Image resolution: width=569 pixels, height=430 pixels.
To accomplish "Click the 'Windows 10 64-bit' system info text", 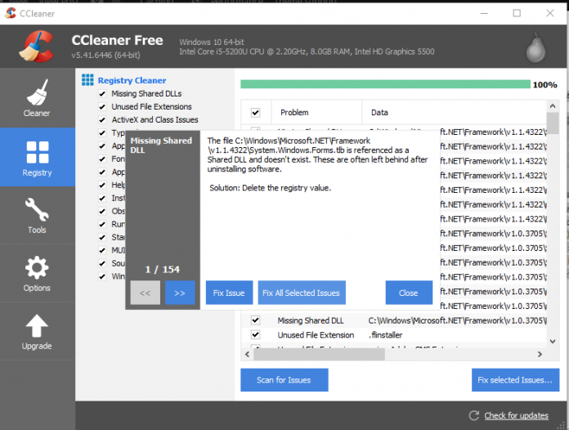I will pos(212,42).
